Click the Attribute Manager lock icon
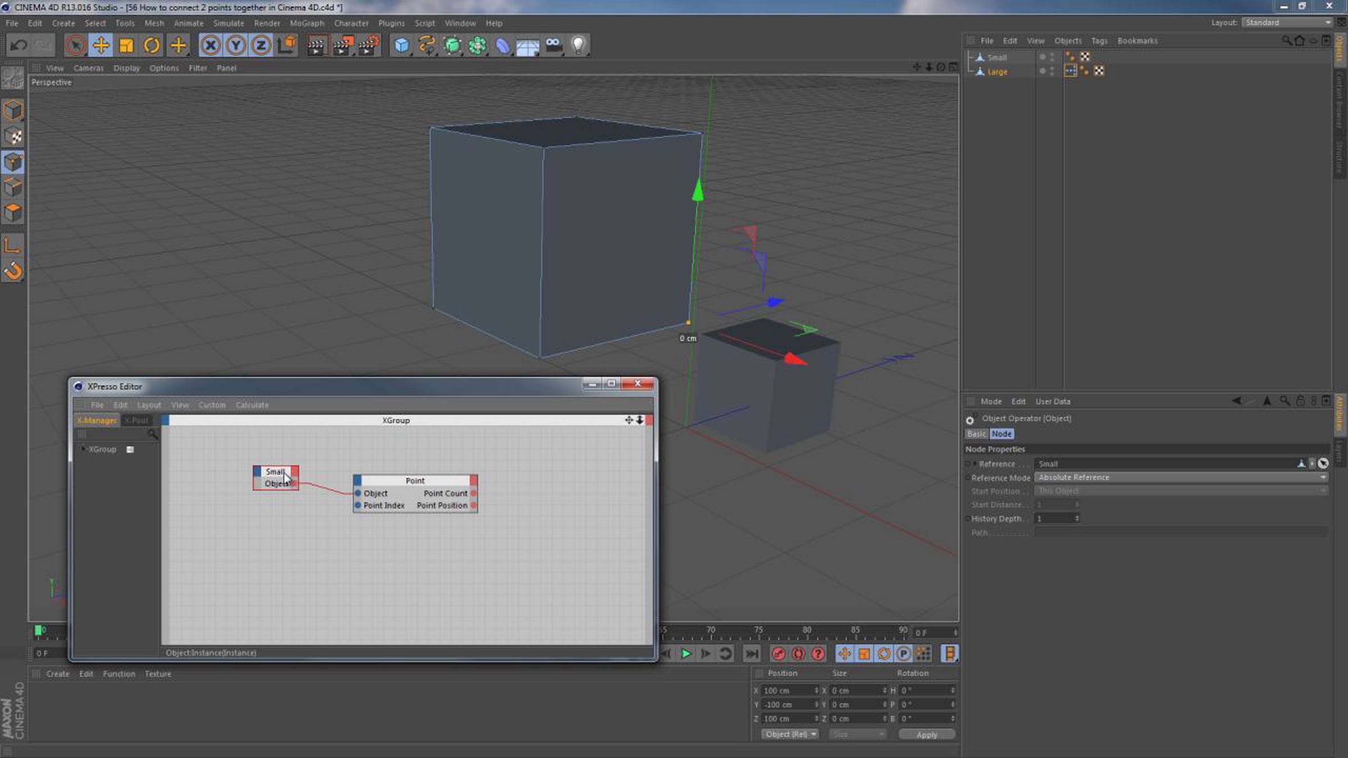The height and width of the screenshot is (758, 1348). [1300, 401]
